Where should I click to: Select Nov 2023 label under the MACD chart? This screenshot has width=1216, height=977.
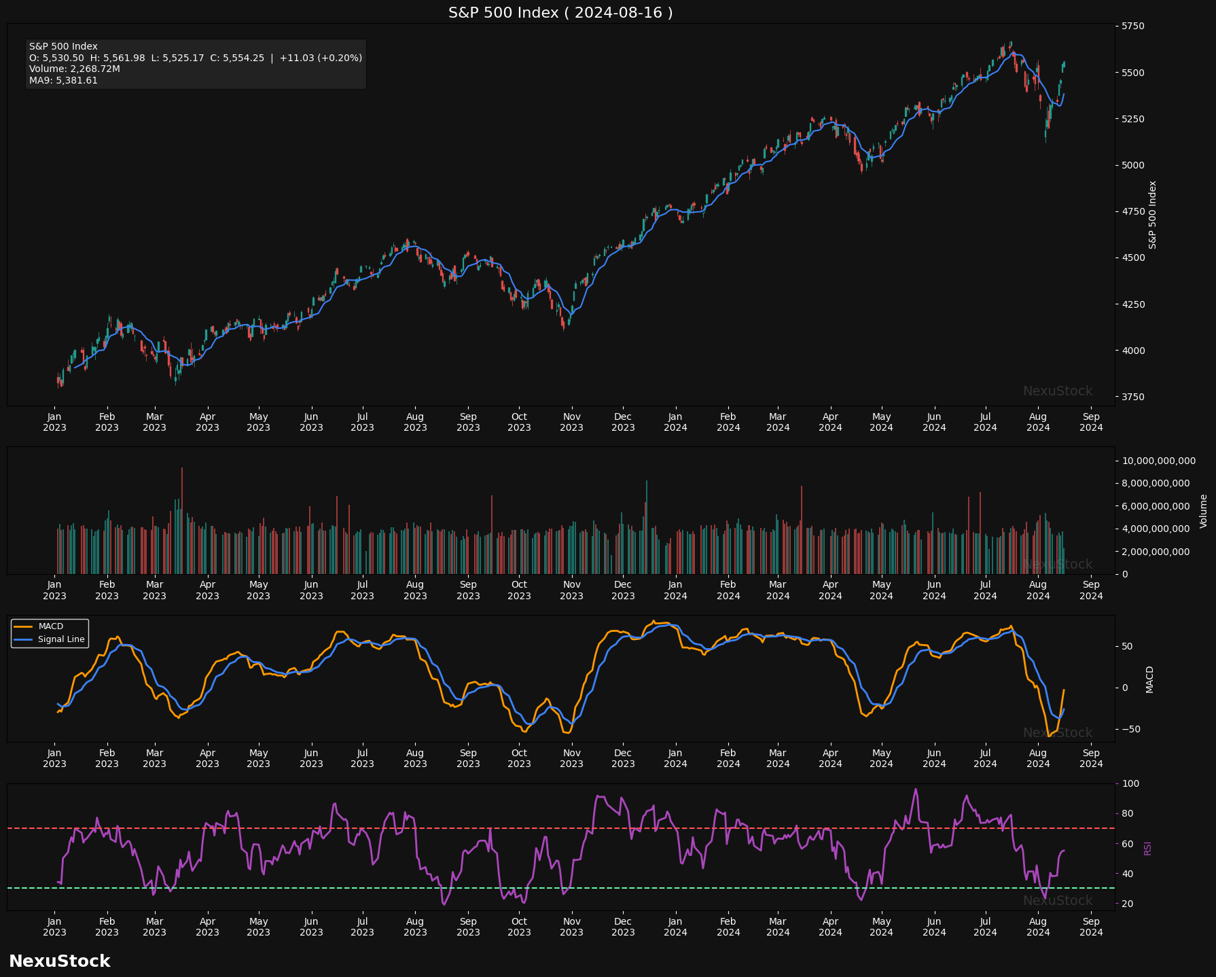point(571,758)
